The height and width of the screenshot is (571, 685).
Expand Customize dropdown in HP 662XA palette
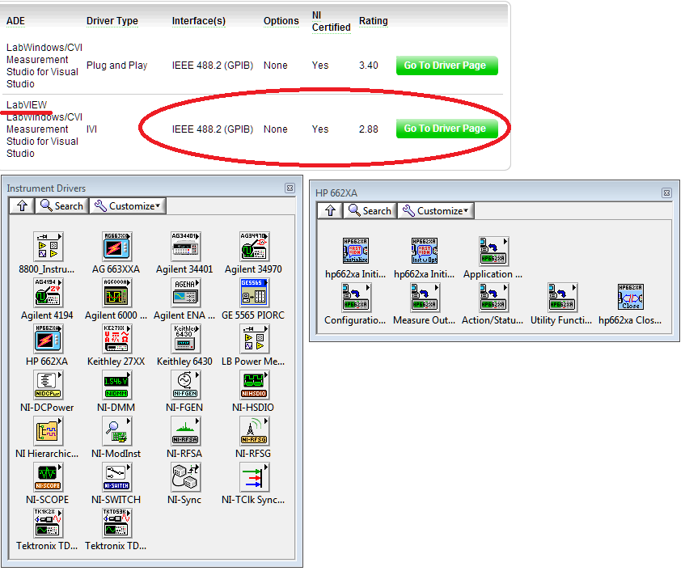click(x=436, y=210)
